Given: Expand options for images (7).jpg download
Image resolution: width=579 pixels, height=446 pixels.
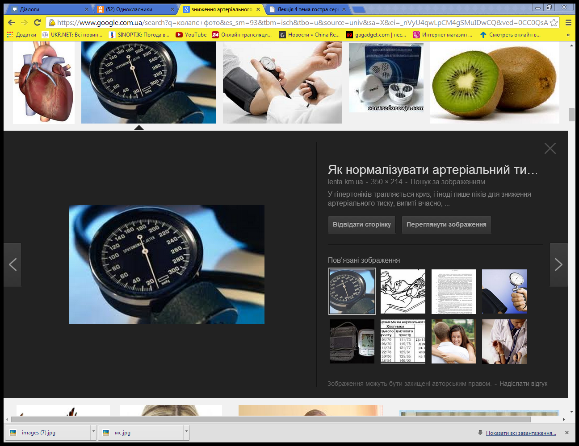Looking at the screenshot, I should [93, 432].
